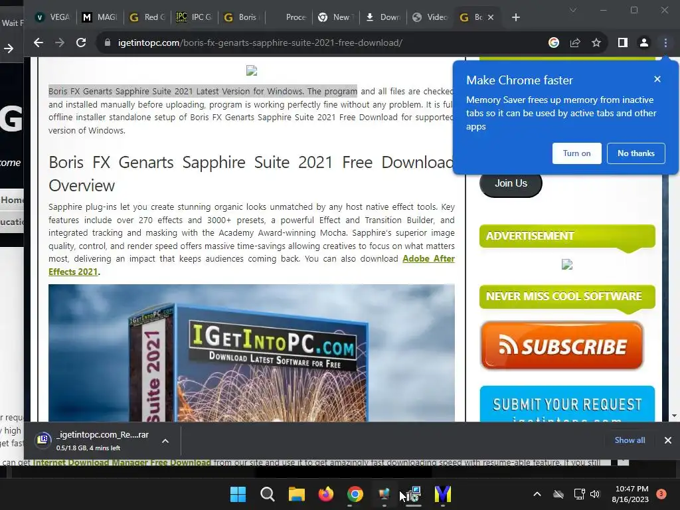Reload the igetintopc page
680x510 pixels.
pos(81,42)
